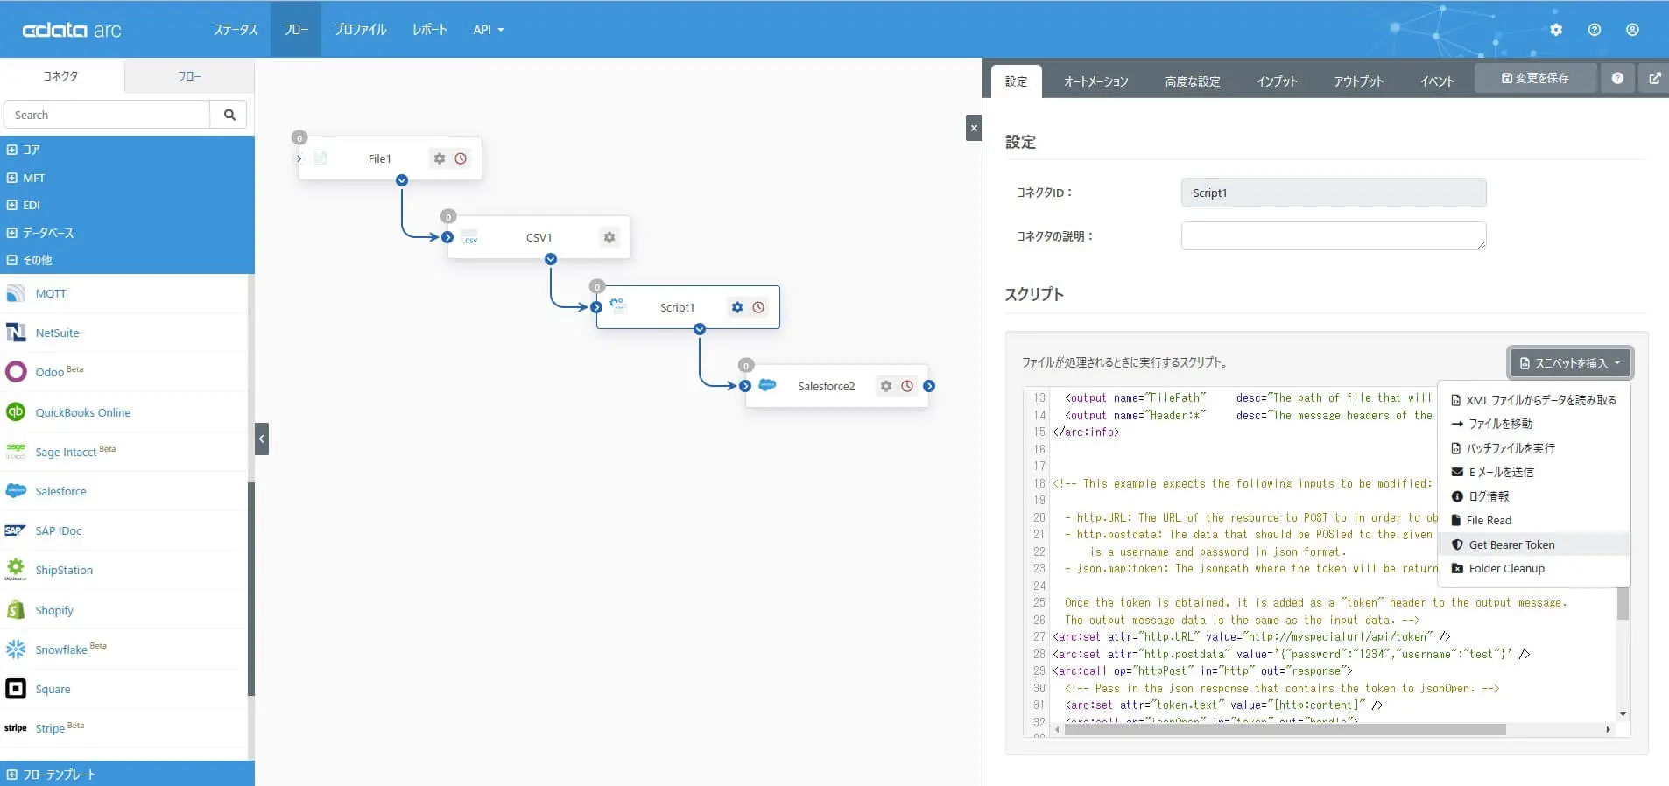Close the connector settings panel
The height and width of the screenshot is (786, 1669).
[x=974, y=128]
